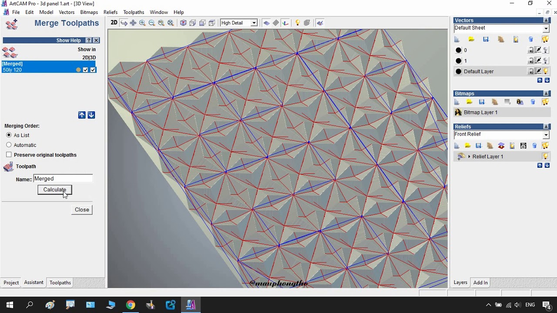Click the colour swatch of vector layer 1
The height and width of the screenshot is (313, 557).
tap(458, 61)
